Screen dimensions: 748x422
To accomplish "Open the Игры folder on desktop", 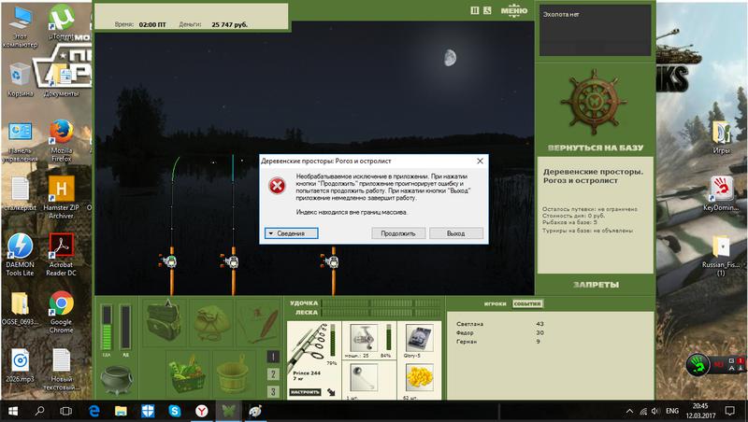I will coord(721,138).
